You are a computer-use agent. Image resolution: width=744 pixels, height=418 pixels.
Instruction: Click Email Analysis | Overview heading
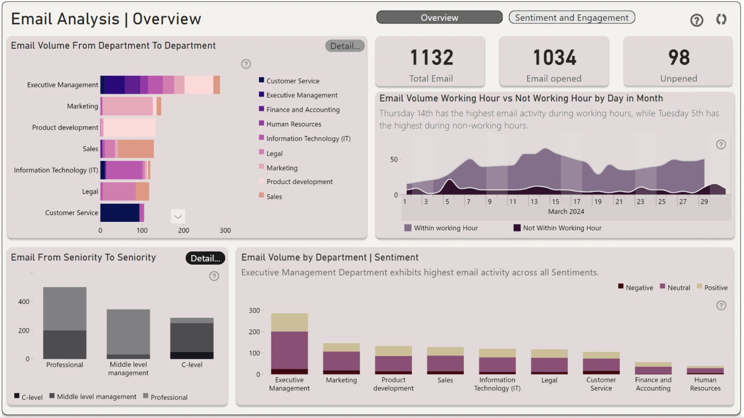(x=106, y=19)
